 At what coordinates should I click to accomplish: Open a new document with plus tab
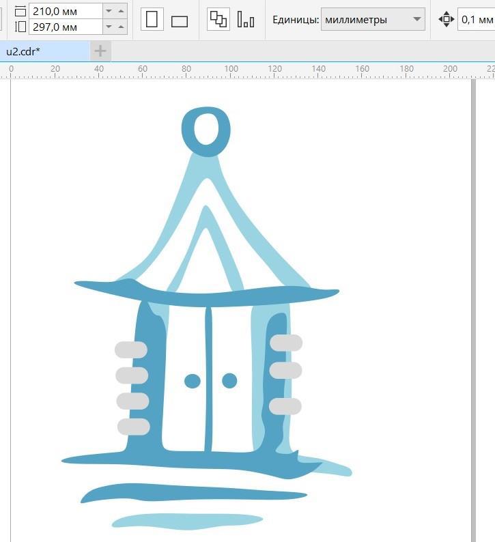tap(100, 51)
